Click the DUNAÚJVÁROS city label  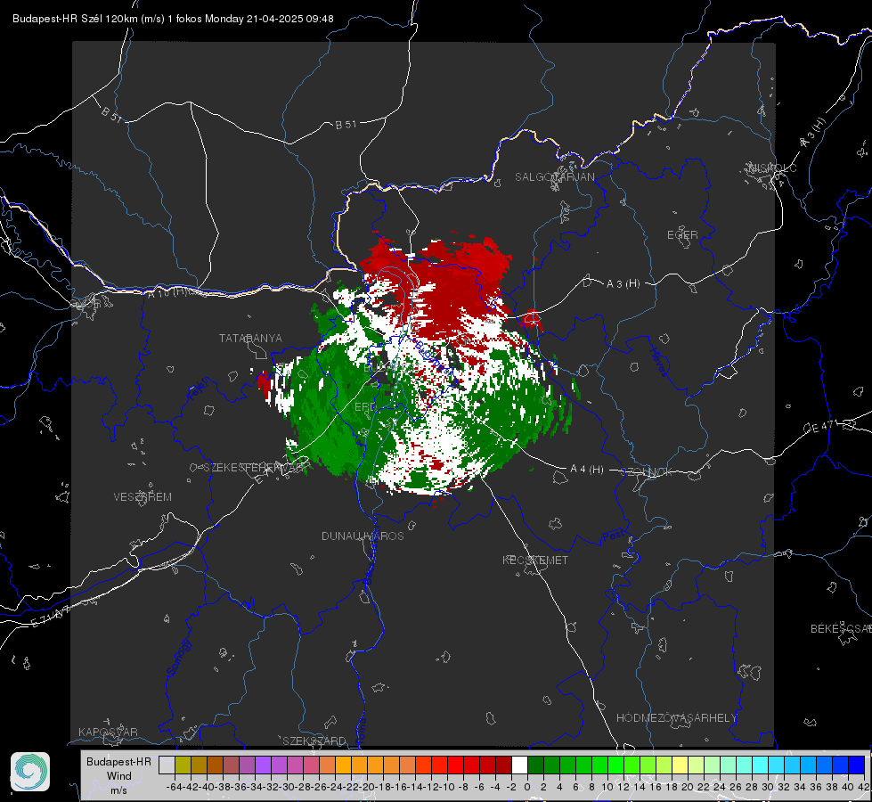363,536
